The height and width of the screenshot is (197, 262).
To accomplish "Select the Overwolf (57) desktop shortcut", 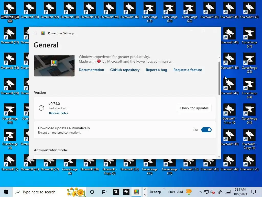I will tap(10, 35).
